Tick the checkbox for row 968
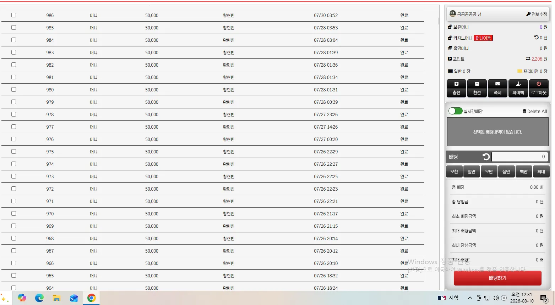The image size is (555, 305). tap(13, 238)
